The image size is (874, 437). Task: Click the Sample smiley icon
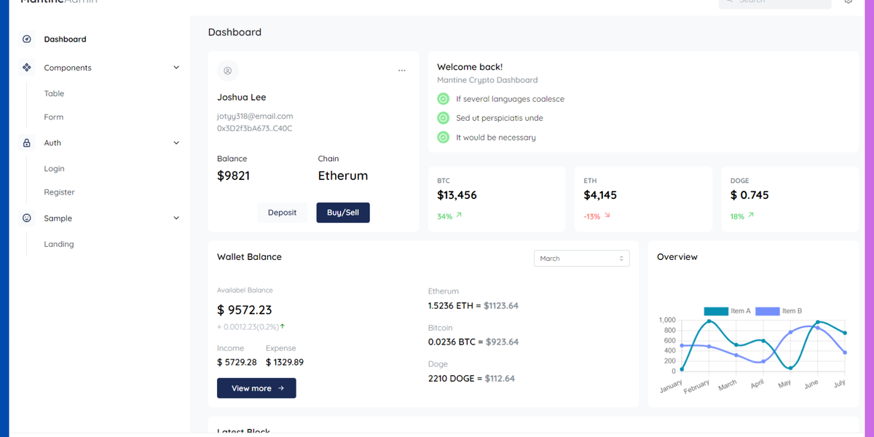click(26, 218)
